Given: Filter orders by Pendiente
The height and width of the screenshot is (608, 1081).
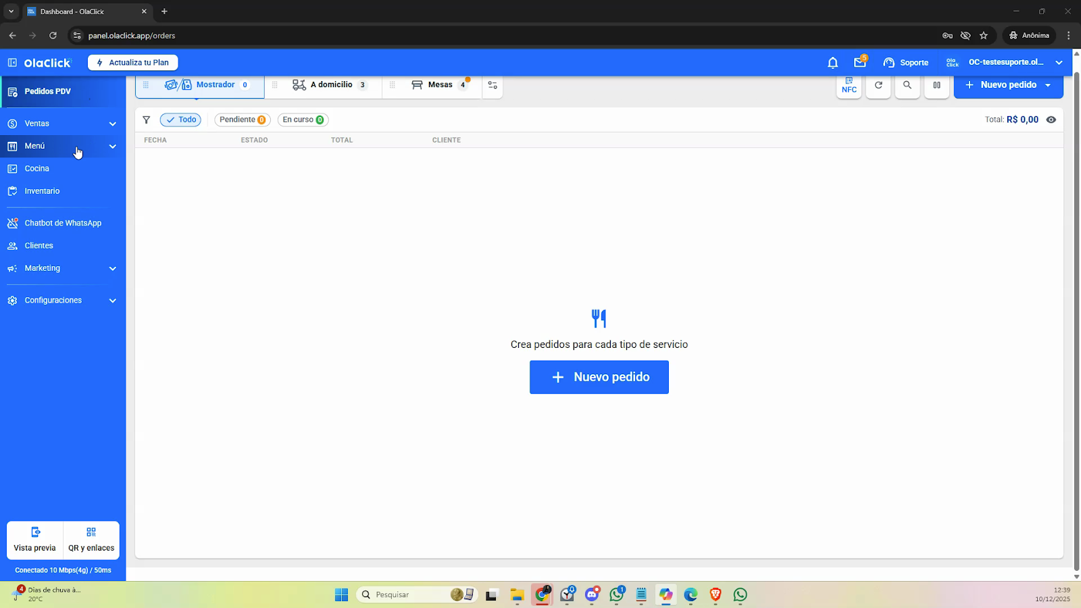Looking at the screenshot, I should (242, 120).
